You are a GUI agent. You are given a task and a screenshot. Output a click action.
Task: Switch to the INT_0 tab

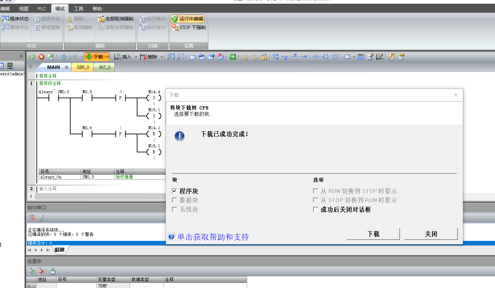(105, 67)
